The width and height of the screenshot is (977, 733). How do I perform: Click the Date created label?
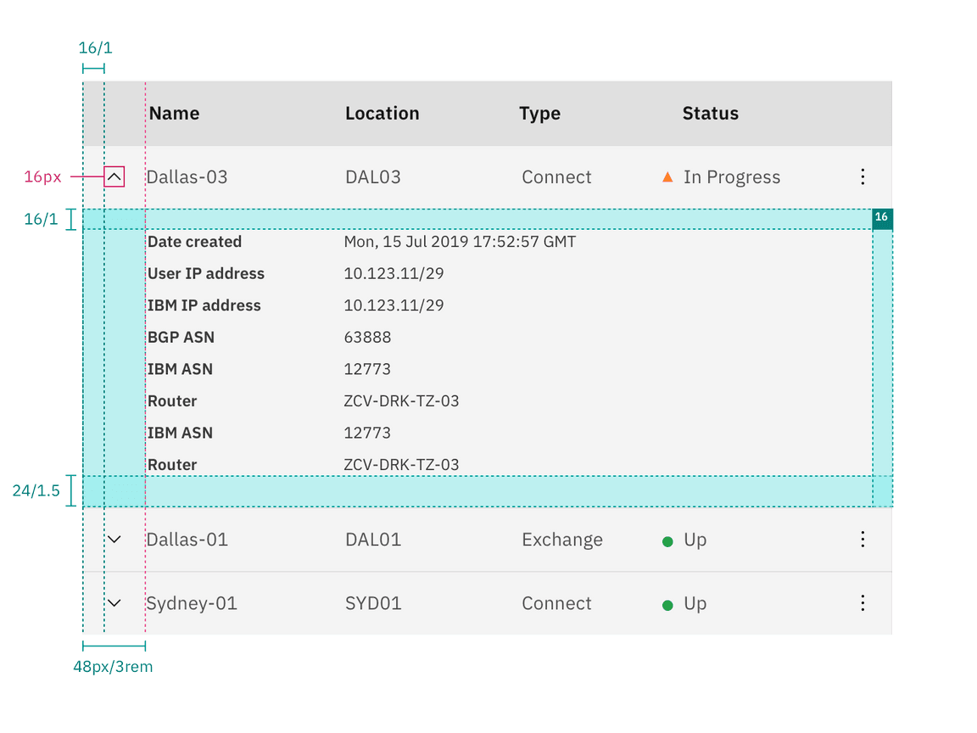coord(194,242)
